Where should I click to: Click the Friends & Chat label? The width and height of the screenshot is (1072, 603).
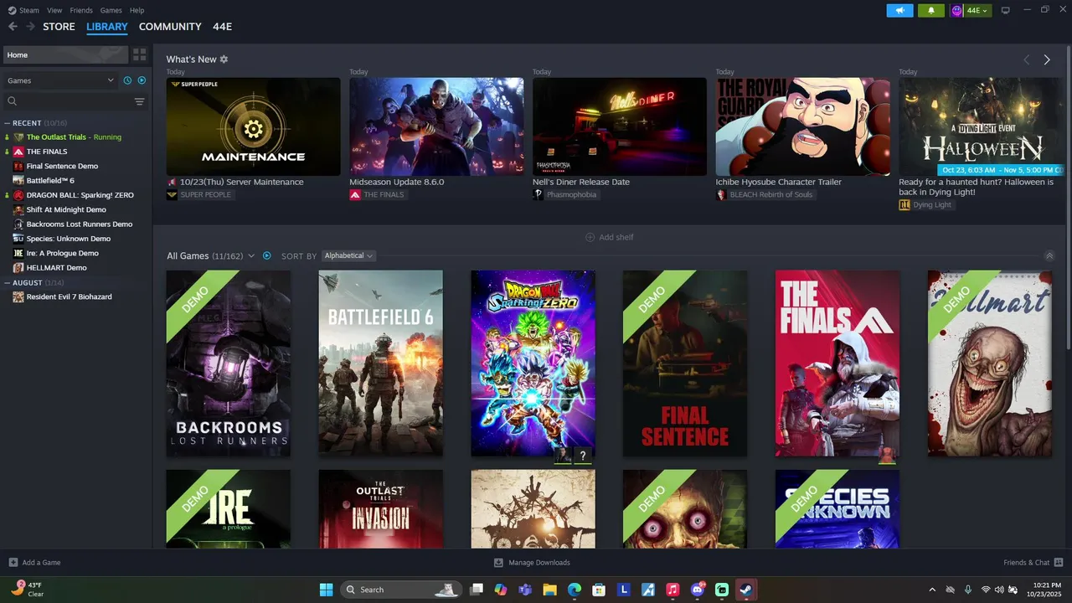click(x=1026, y=562)
